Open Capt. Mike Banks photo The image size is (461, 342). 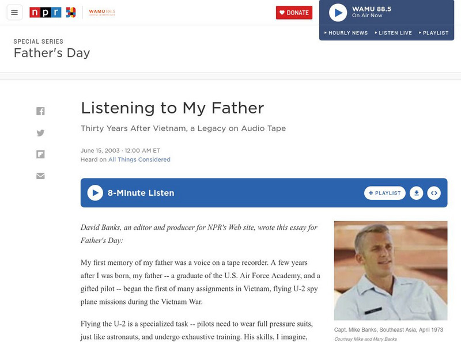point(391,270)
